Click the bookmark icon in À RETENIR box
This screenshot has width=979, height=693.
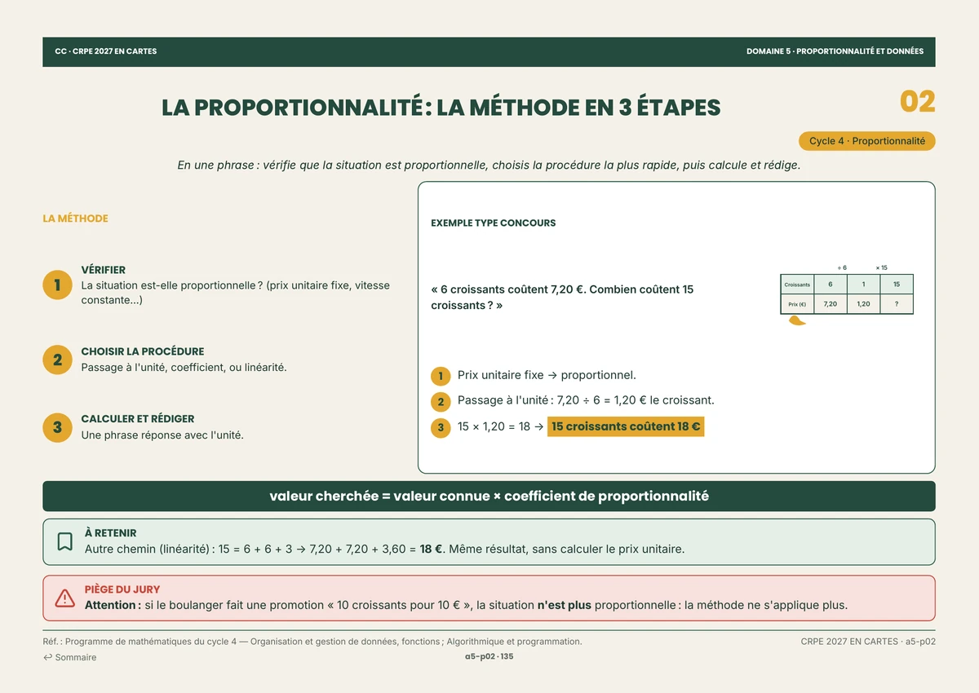coord(65,541)
